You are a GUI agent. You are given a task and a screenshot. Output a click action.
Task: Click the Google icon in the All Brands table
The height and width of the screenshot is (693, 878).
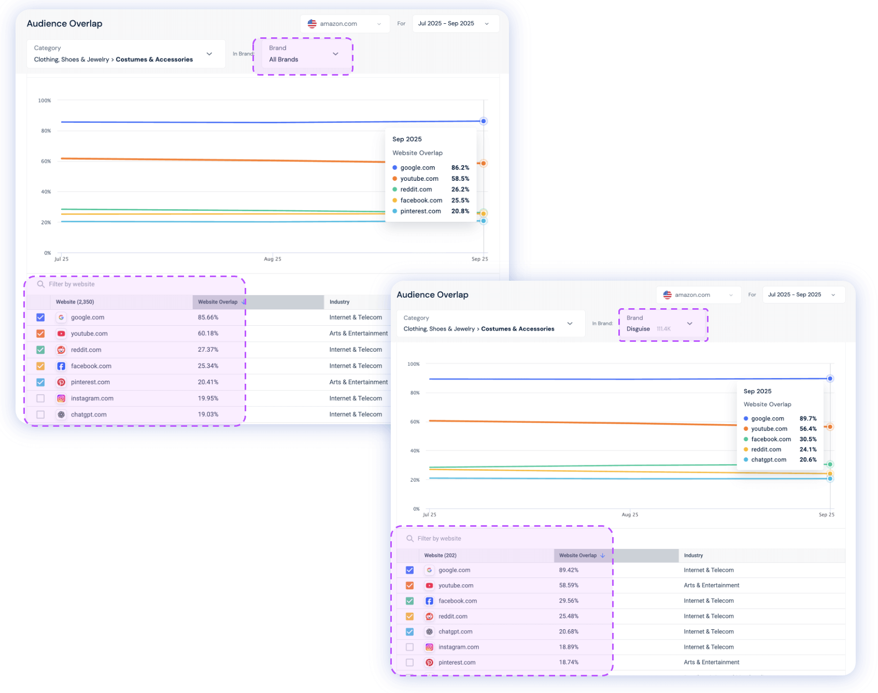(61, 317)
